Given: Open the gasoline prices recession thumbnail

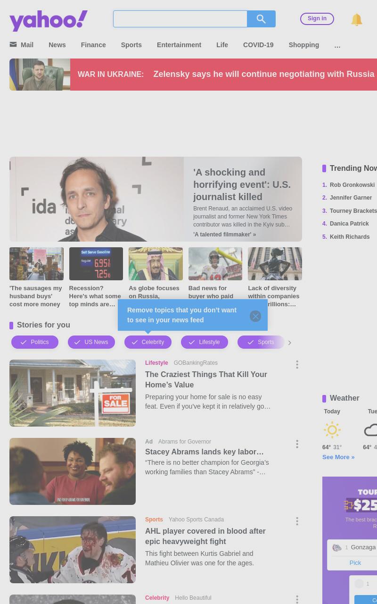Looking at the screenshot, I should pyautogui.click(x=96, y=264).
